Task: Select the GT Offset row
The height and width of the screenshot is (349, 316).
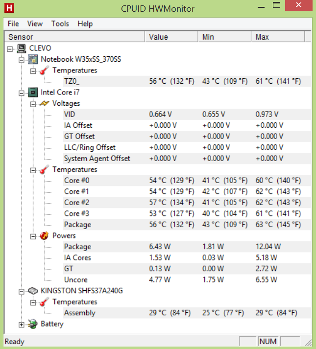Action: click(187, 137)
